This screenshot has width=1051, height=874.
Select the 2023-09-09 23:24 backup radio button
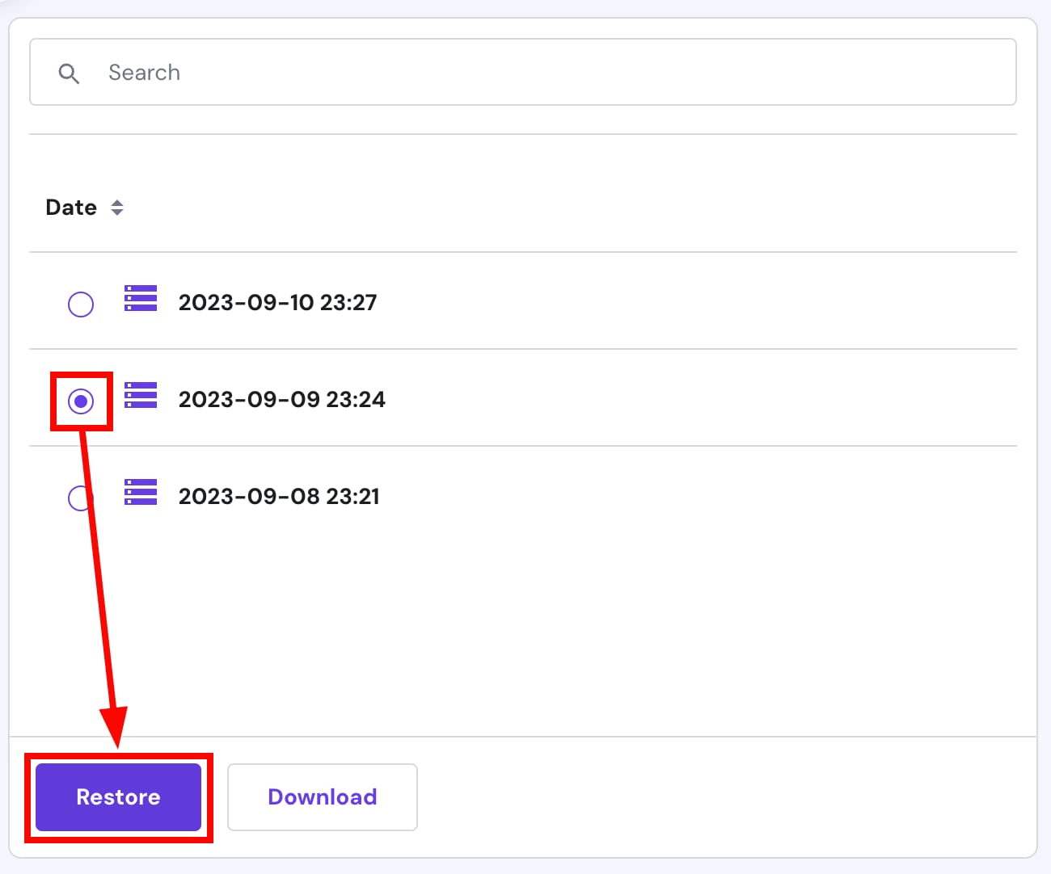[81, 401]
